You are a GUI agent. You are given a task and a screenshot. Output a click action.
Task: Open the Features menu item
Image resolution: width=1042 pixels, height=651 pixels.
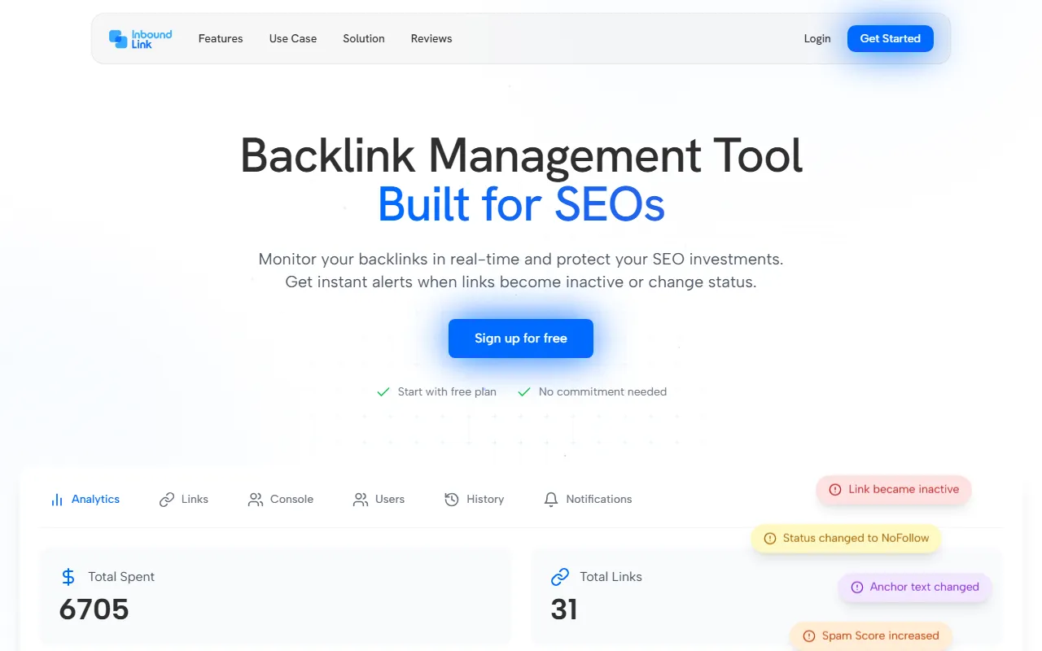tap(221, 39)
